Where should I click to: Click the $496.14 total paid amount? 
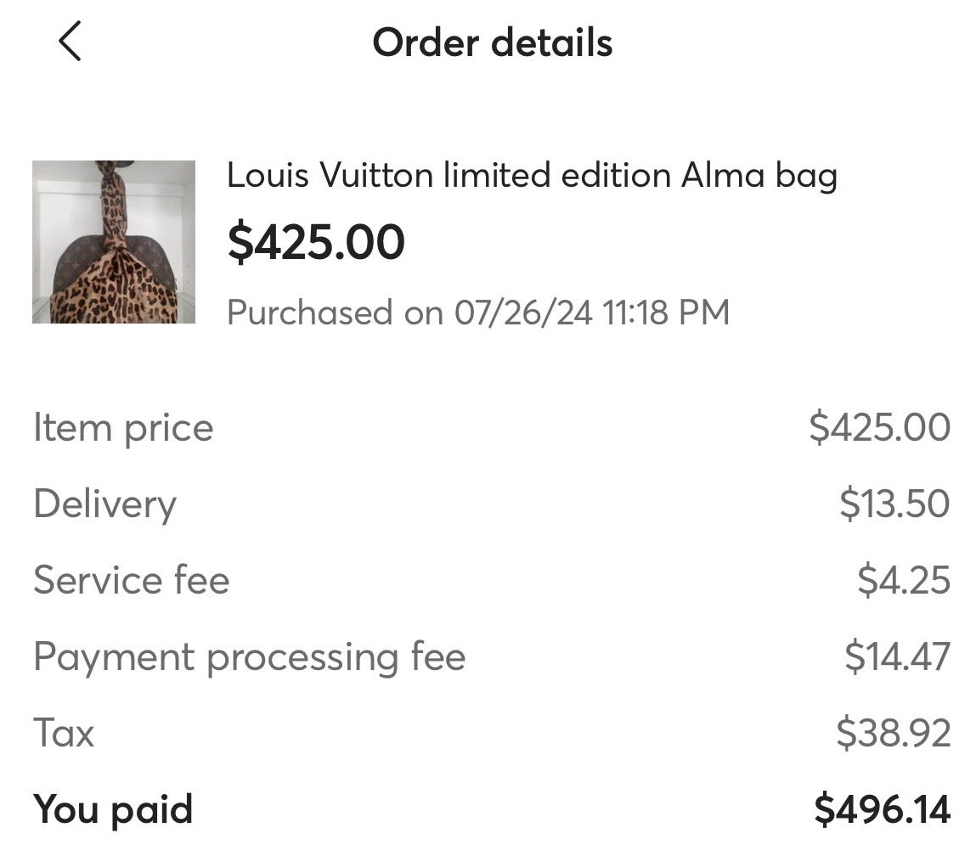(882, 809)
